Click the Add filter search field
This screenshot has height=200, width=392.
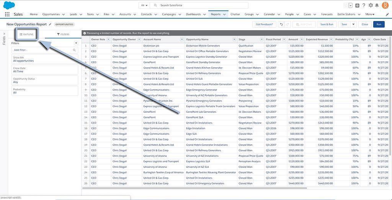click(45, 50)
